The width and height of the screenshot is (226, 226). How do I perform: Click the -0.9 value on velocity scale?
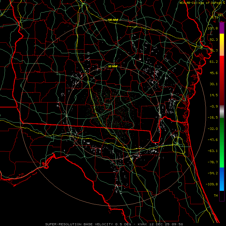pyautogui.click(x=214, y=106)
